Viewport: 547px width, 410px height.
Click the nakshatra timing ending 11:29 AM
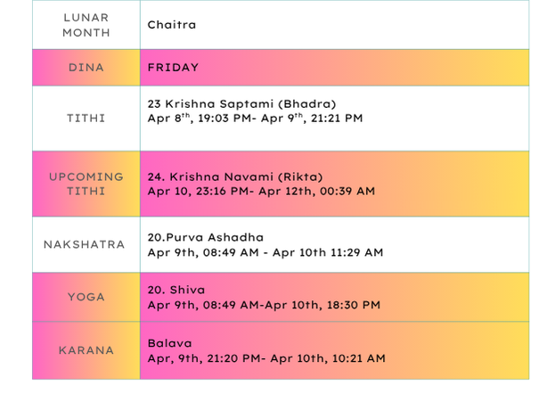265,253
